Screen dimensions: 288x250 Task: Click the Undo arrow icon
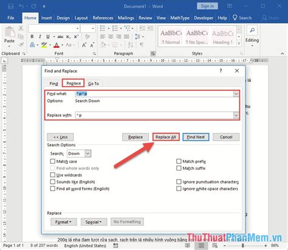pos(21,6)
